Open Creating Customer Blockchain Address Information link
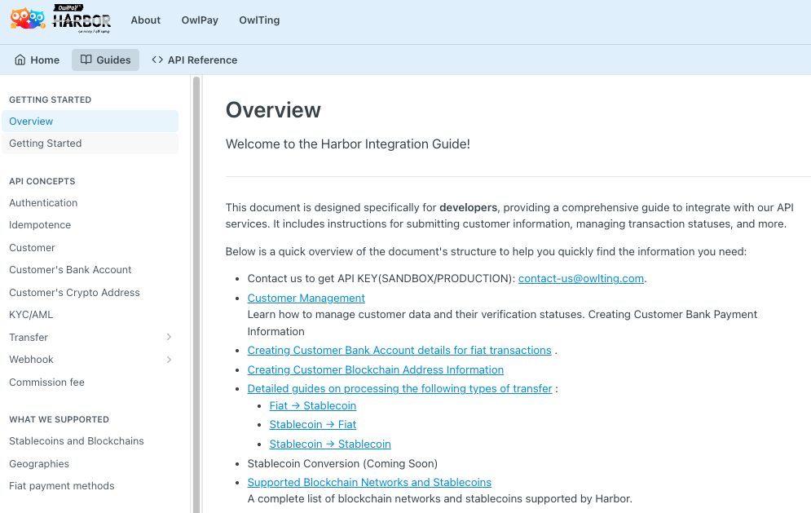 [x=376, y=369]
